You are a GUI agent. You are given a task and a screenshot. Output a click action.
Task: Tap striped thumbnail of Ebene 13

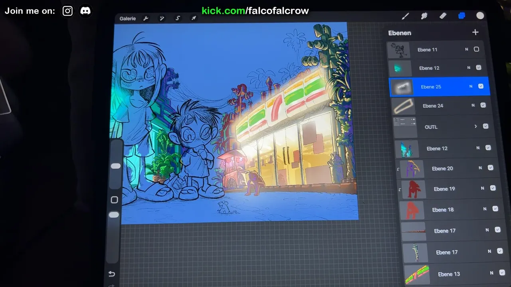[417, 275]
